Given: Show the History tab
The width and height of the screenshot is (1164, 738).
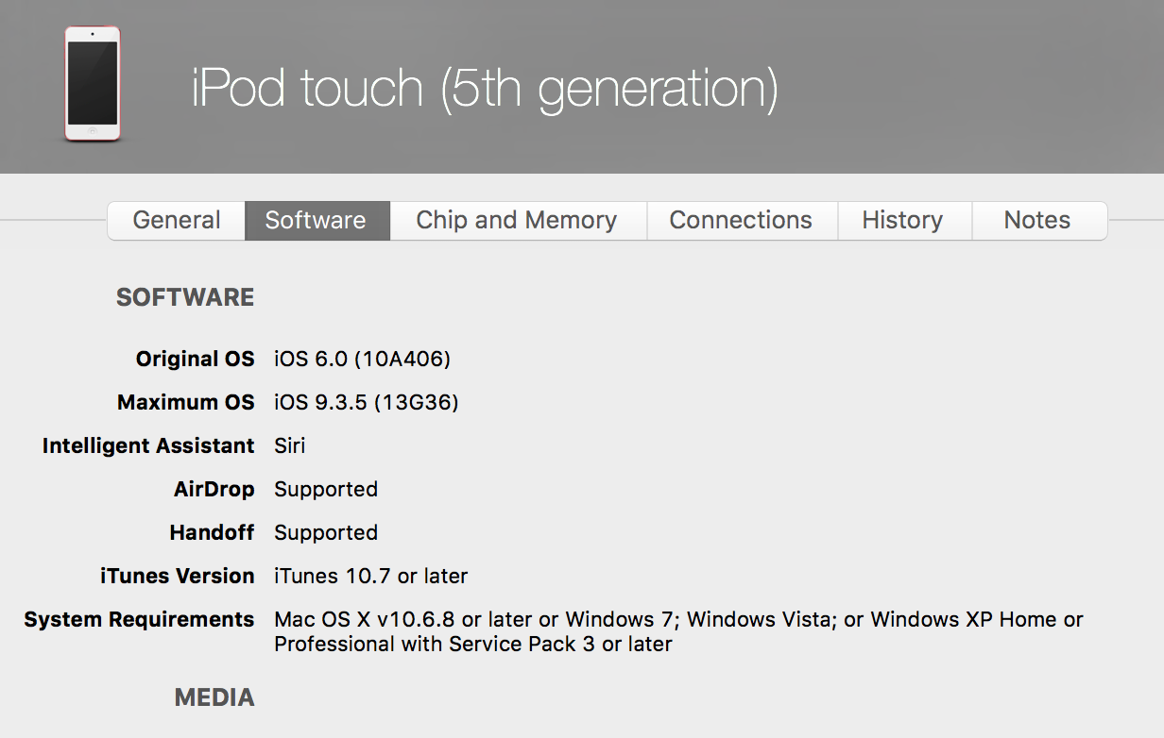Looking at the screenshot, I should click(x=902, y=220).
